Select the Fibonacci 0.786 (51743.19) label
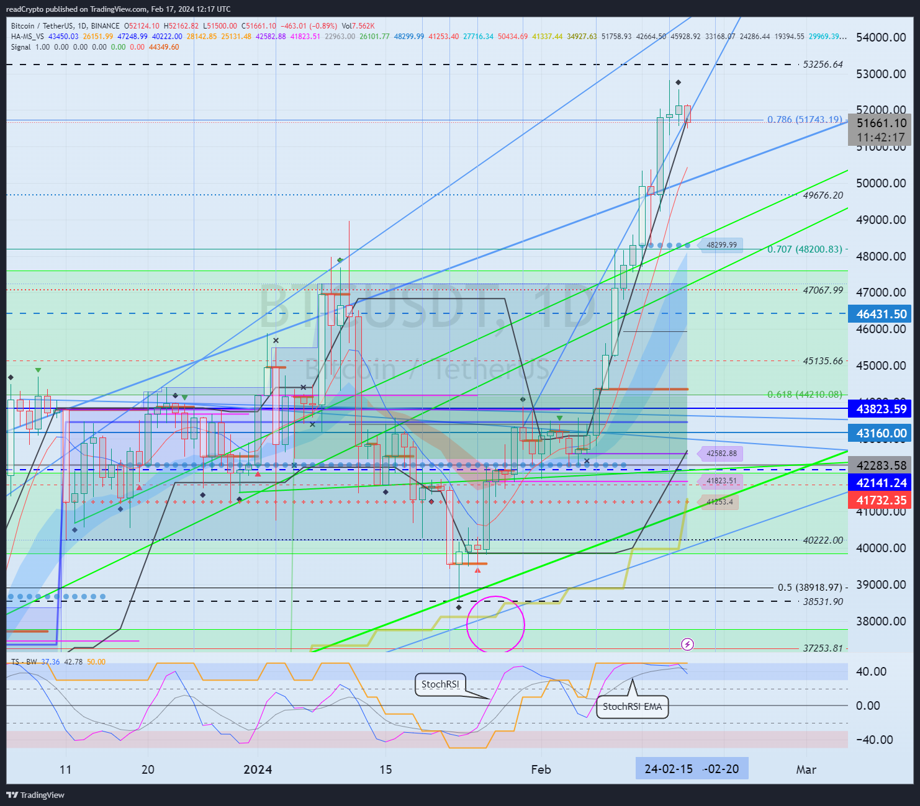The height and width of the screenshot is (806, 920). click(805, 120)
